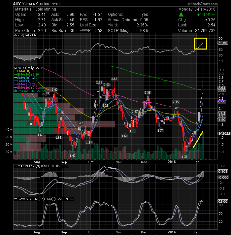Click the Oct label on the bottom axis
Image resolution: width=231 pixels, height=235 pixels.
pyautogui.click(x=91, y=232)
